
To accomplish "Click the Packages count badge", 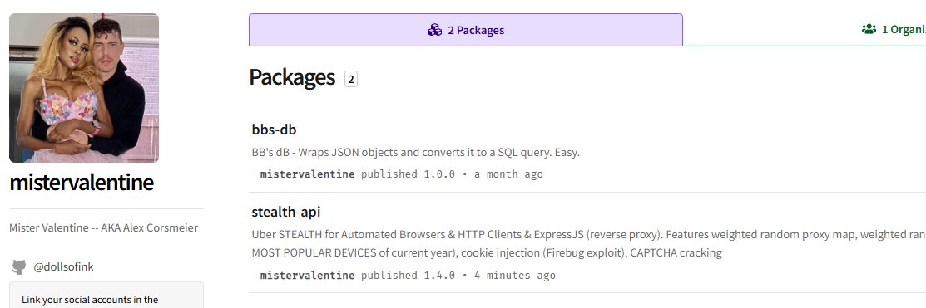I will pyautogui.click(x=351, y=79).
